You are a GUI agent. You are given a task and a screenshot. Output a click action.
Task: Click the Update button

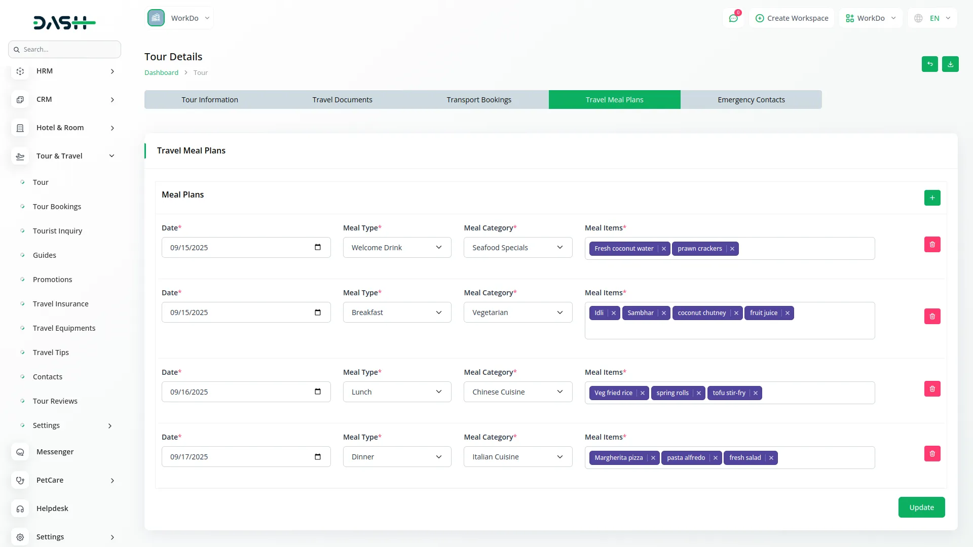pos(921,507)
